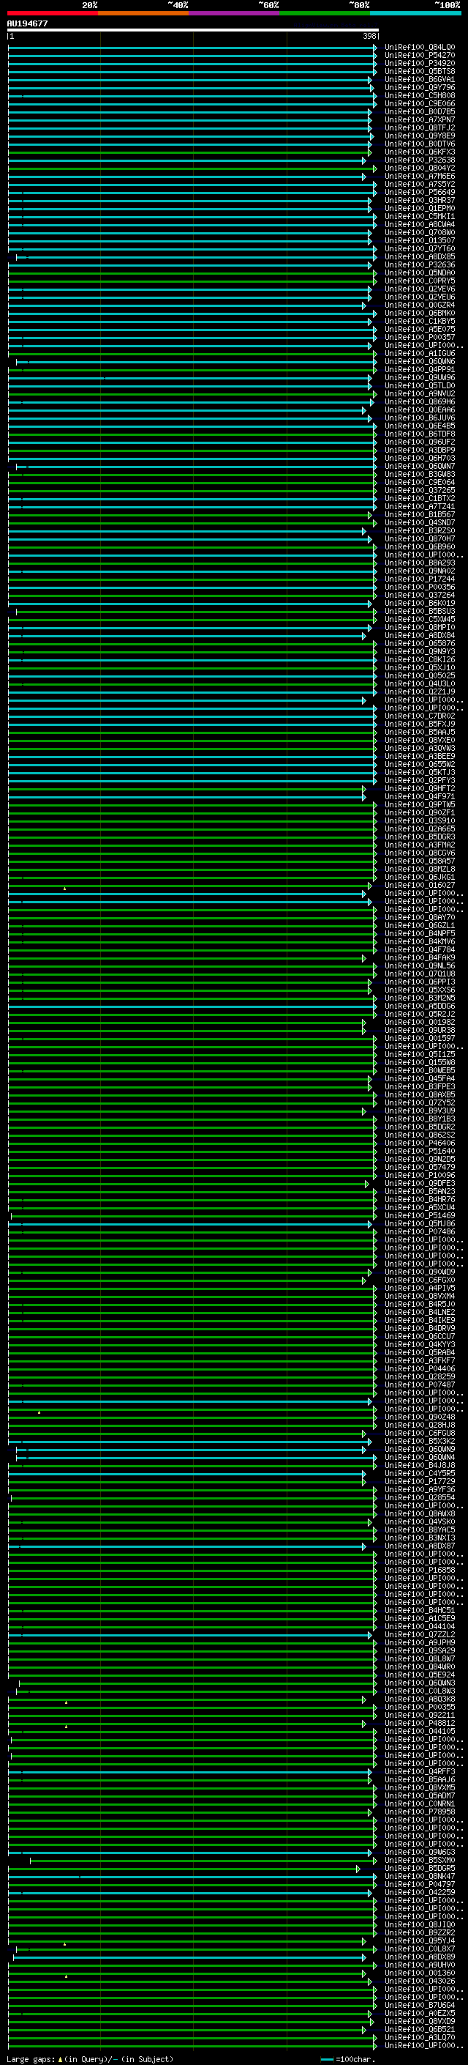Select hit label UniRef100_Q84LQ0

pos(420,48)
